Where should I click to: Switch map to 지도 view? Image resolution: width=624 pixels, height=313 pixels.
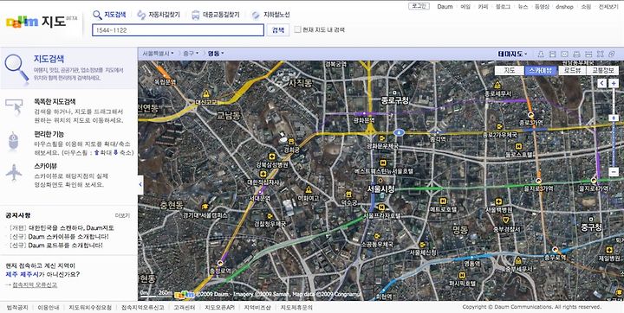click(x=510, y=71)
